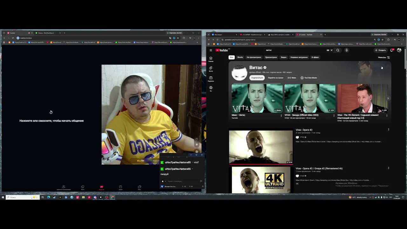407x229 pixels.
Task: Open on-screen keyboard icon in YouTube search
Action: pyautogui.click(x=328, y=50)
